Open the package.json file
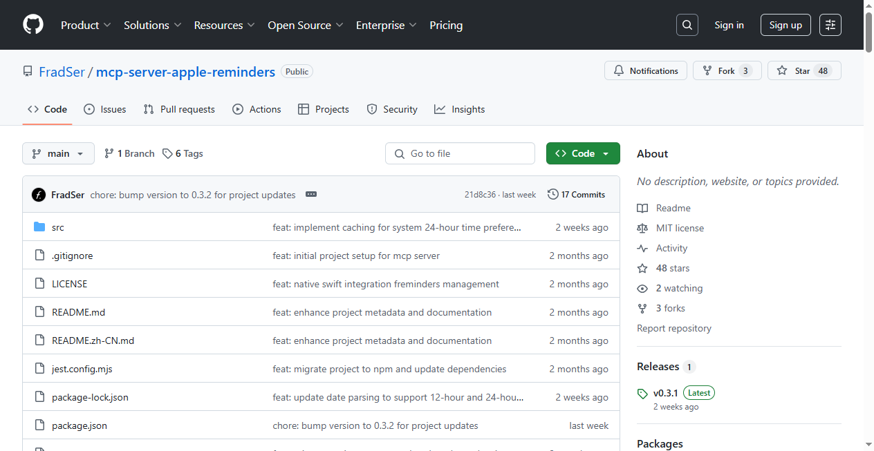This screenshot has width=874, height=451. [x=80, y=425]
